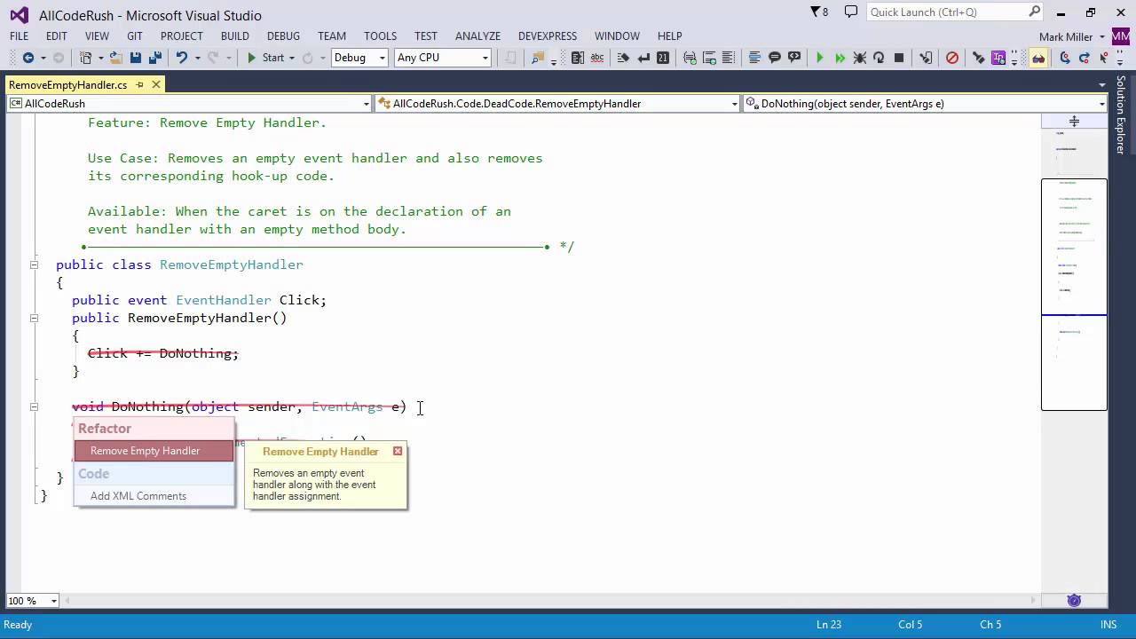
Task: Click the CodeRush indicator in status bar
Action: click(1074, 601)
